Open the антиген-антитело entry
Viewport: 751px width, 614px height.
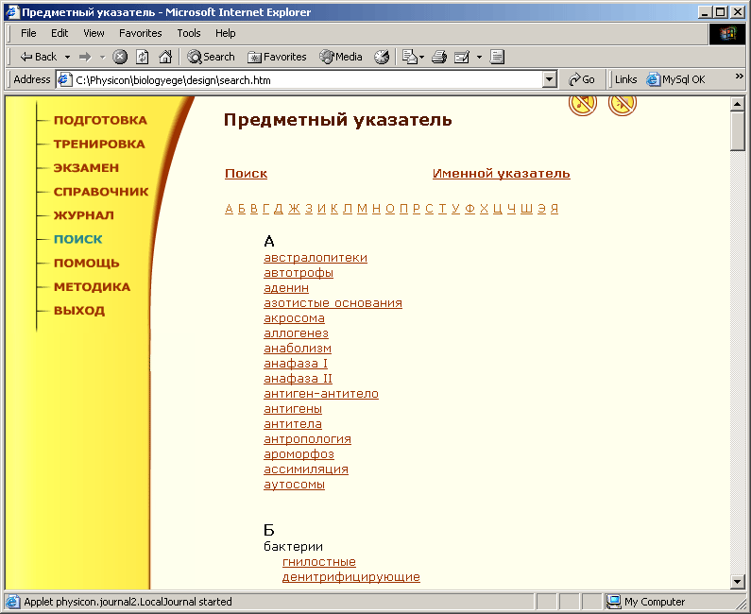tap(321, 394)
